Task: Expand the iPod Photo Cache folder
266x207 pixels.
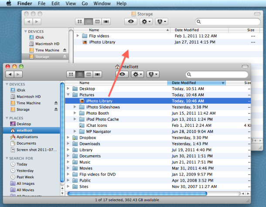Action: (x=75, y=119)
